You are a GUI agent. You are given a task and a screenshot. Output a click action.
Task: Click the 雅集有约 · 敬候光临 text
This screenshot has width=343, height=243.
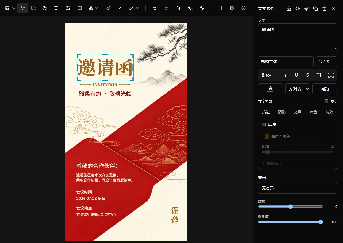click(x=105, y=94)
